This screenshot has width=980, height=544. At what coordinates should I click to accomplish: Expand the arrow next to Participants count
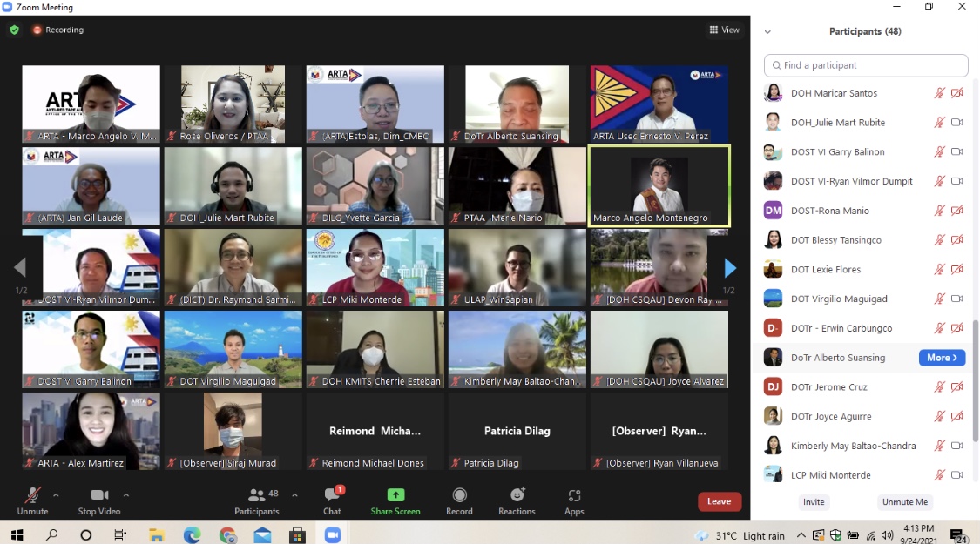coord(295,495)
